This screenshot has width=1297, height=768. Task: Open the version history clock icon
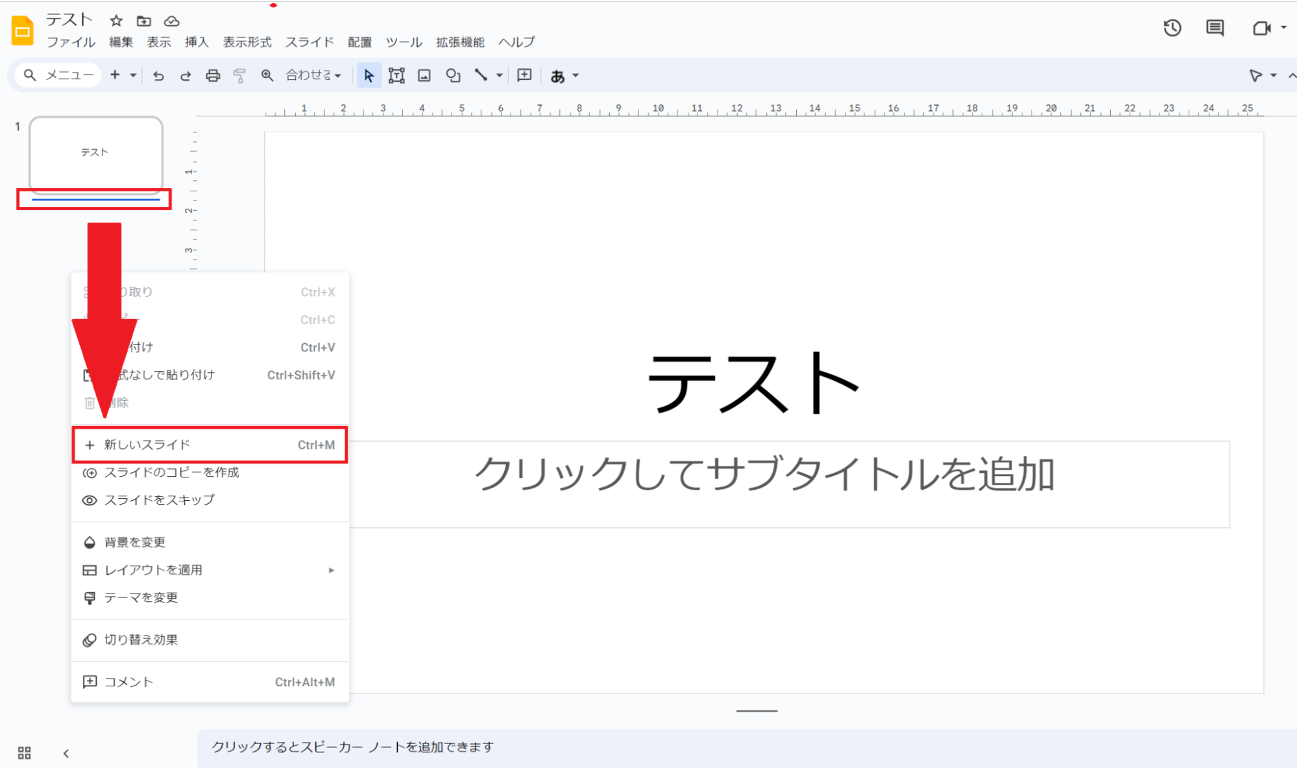click(1172, 28)
